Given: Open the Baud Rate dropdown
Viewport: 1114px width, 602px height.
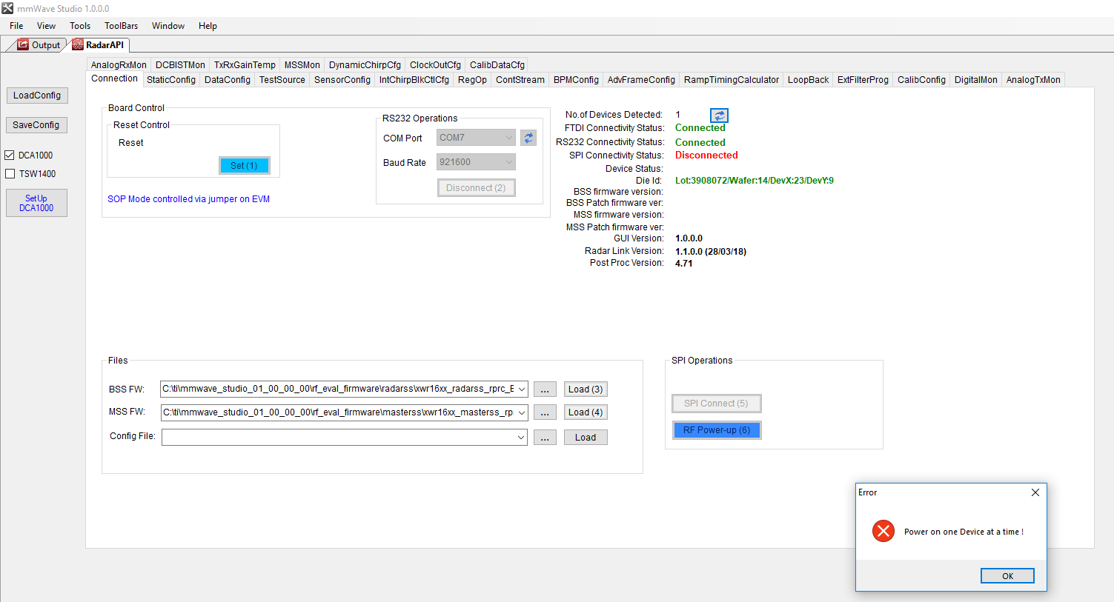Looking at the screenshot, I should 476,162.
